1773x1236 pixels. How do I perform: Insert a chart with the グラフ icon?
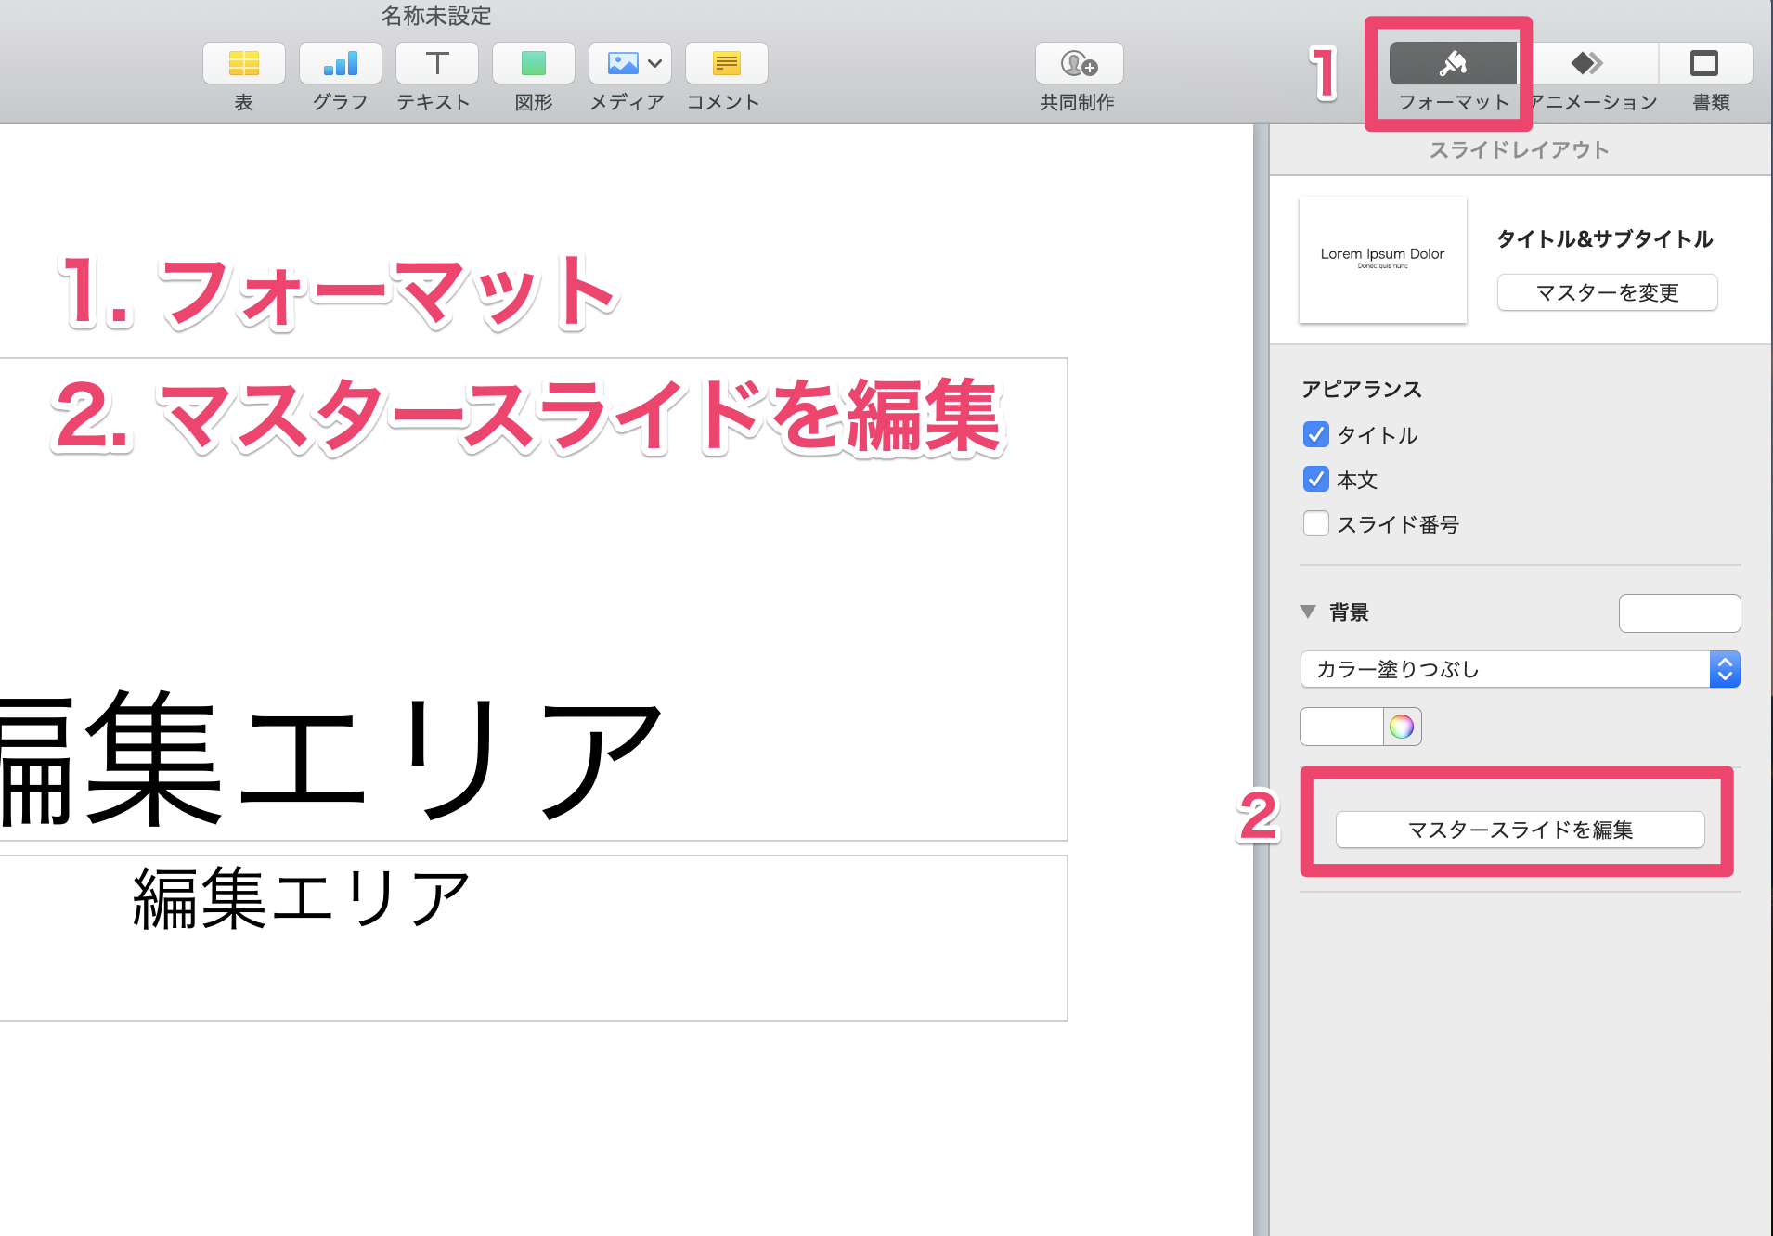(340, 63)
